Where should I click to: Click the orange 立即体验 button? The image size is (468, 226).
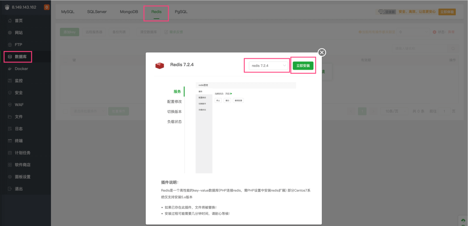pos(447,12)
